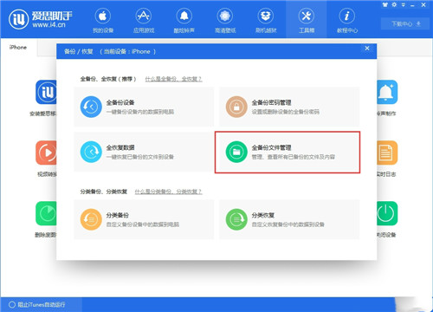Image resolution: width=433 pixels, height=312 pixels.
Task: Click the 分类备份、分类恢复 section heading
Action: point(104,192)
